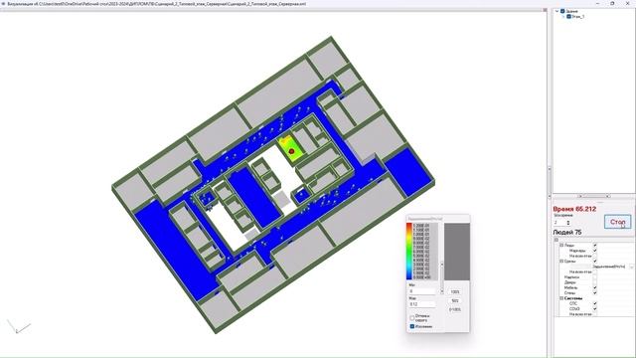Toggle the Среды checkbox
This screenshot has width=636, height=358.
(x=595, y=261)
